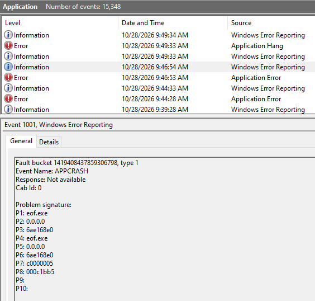This screenshot has width=315, height=301.
Task: Click date 10/28/2026 9:44:28 AM
Action: 155,99
